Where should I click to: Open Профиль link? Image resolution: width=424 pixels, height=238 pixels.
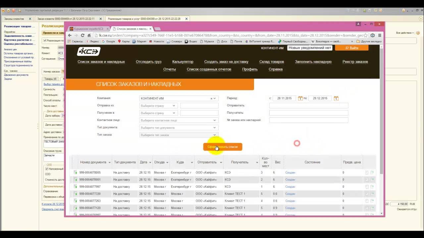click(x=250, y=69)
